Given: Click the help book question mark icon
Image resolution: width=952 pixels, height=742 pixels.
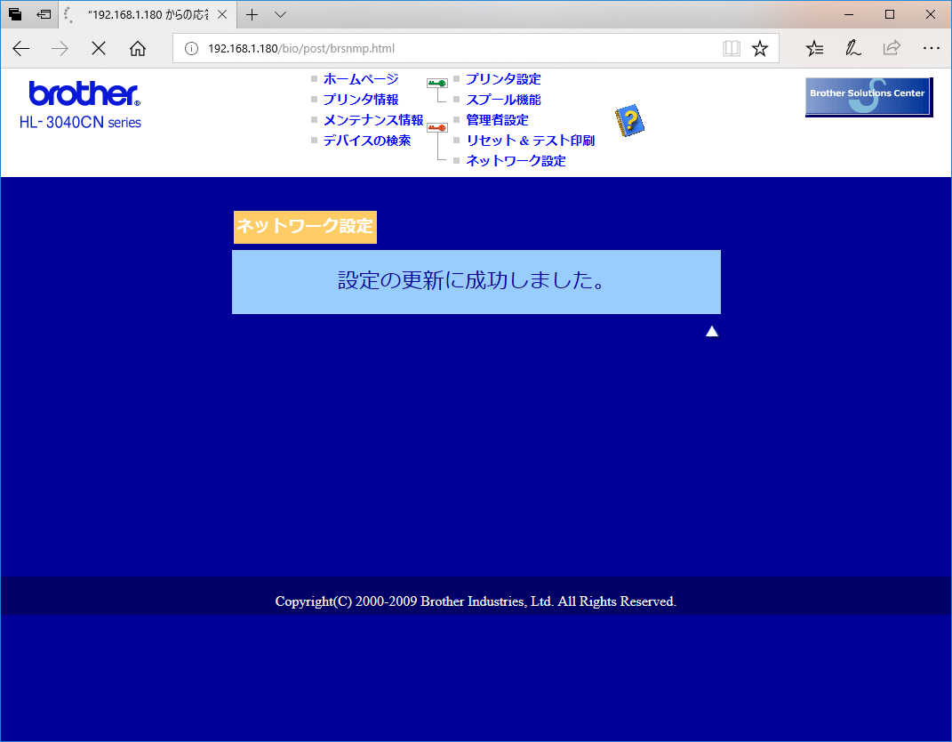Looking at the screenshot, I should 629,120.
